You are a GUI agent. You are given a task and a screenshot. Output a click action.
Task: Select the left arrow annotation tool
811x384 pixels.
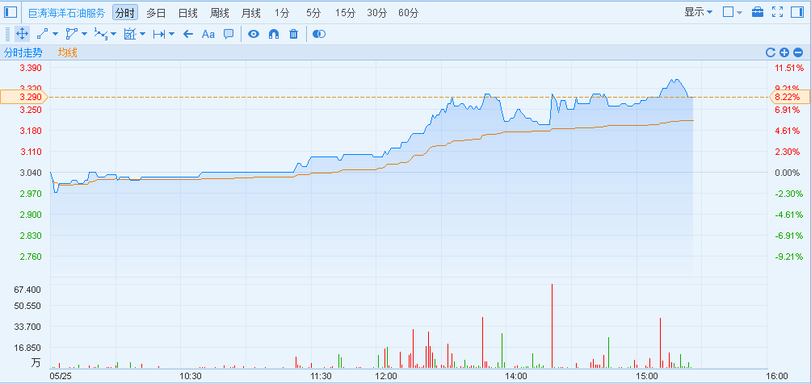pos(188,34)
